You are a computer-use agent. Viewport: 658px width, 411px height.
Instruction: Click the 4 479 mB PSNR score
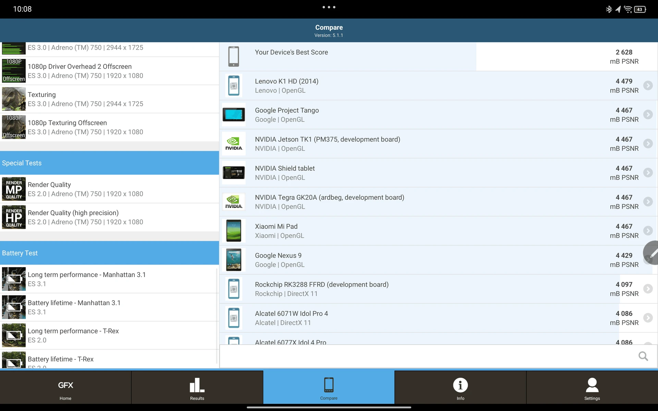click(x=624, y=86)
